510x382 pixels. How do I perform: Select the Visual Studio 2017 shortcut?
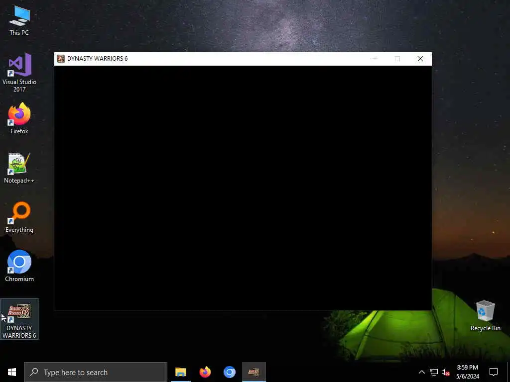(x=19, y=73)
